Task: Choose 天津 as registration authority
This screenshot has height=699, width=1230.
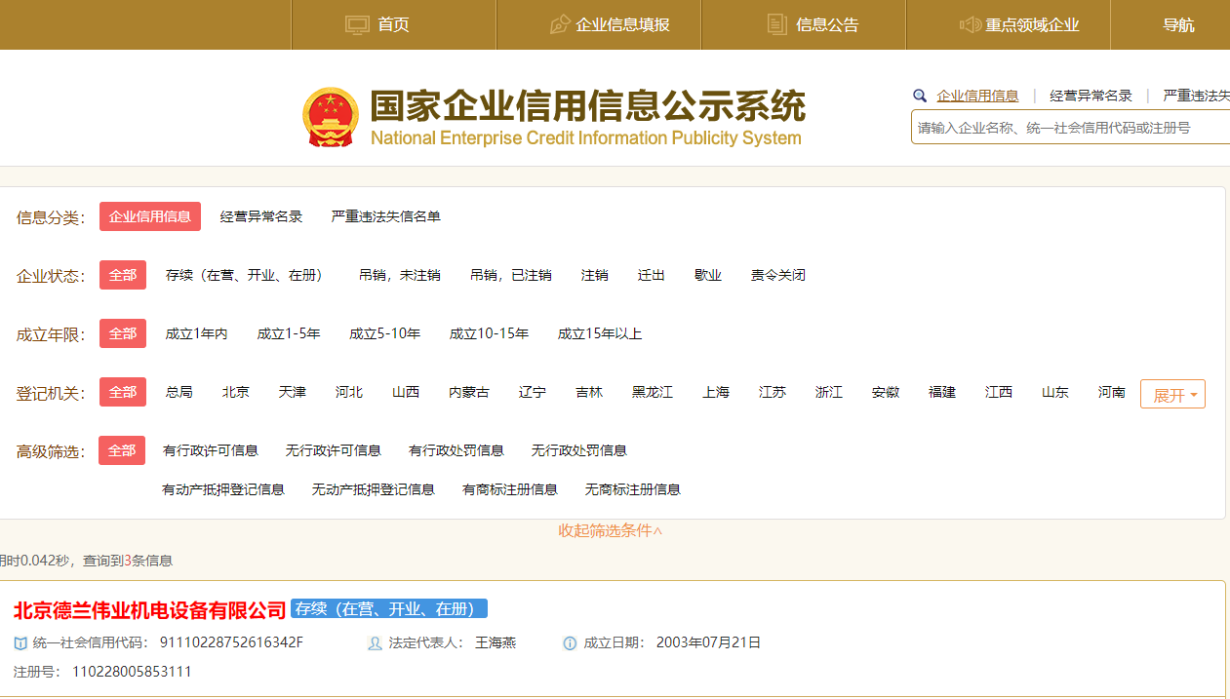Action: [x=293, y=392]
